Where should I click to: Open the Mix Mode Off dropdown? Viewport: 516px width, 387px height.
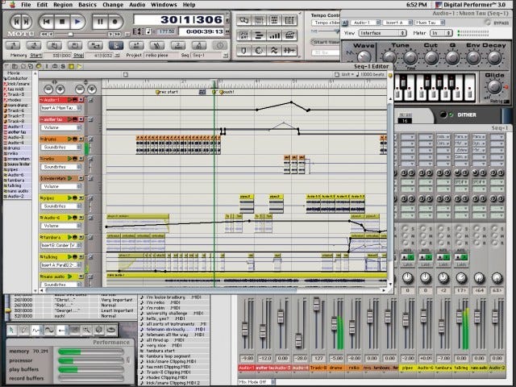pyautogui.click(x=256, y=382)
